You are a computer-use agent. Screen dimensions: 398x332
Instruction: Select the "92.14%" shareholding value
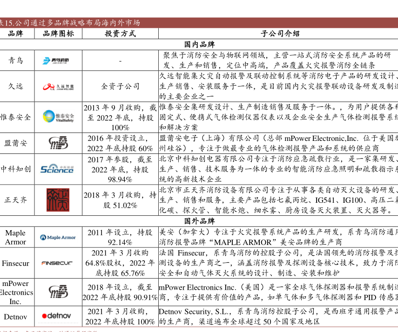pos(120,242)
